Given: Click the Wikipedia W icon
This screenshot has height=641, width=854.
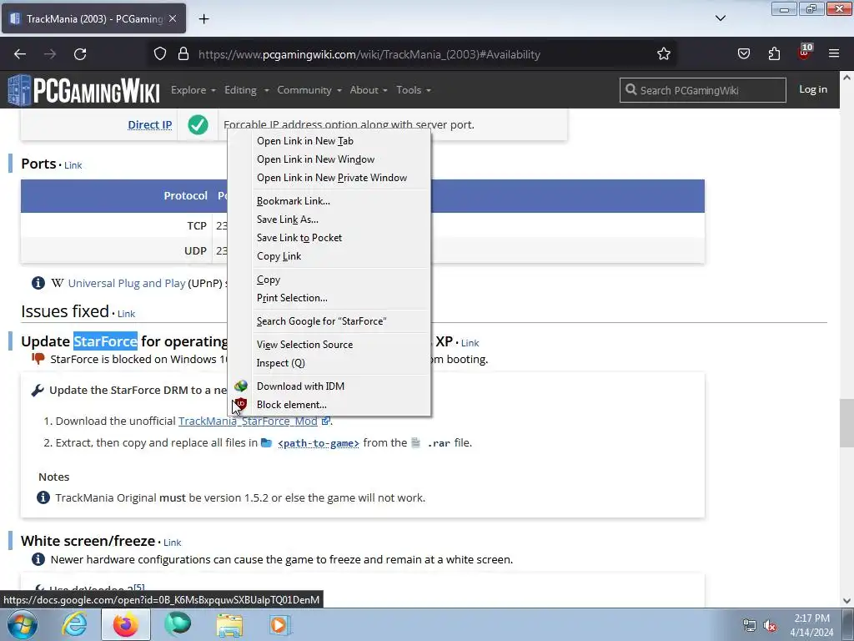Looking at the screenshot, I should click(58, 283).
